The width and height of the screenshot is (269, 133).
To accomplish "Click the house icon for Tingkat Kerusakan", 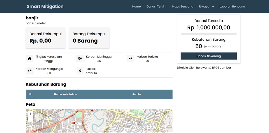I will click(x=29, y=59).
